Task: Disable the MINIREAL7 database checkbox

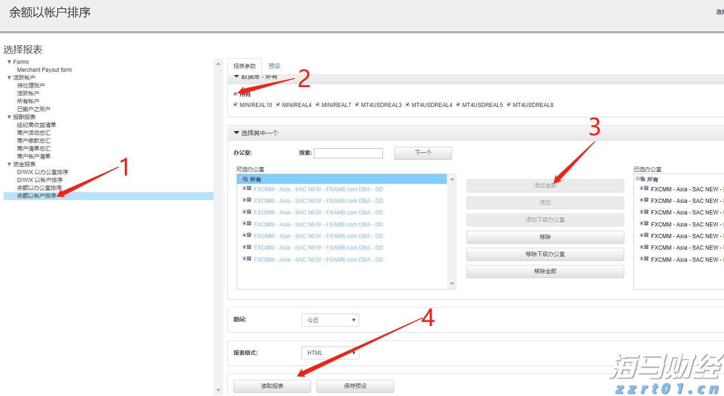Action: click(318, 105)
